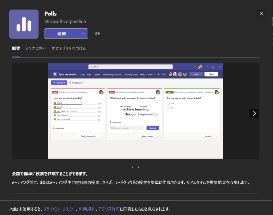Show the next screenshot with right arrow
The width and height of the screenshot is (273, 215).
pyautogui.click(x=254, y=113)
